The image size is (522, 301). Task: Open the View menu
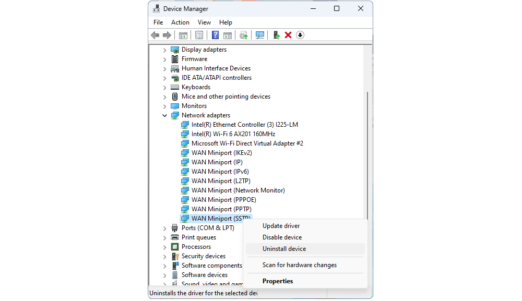pos(204,22)
